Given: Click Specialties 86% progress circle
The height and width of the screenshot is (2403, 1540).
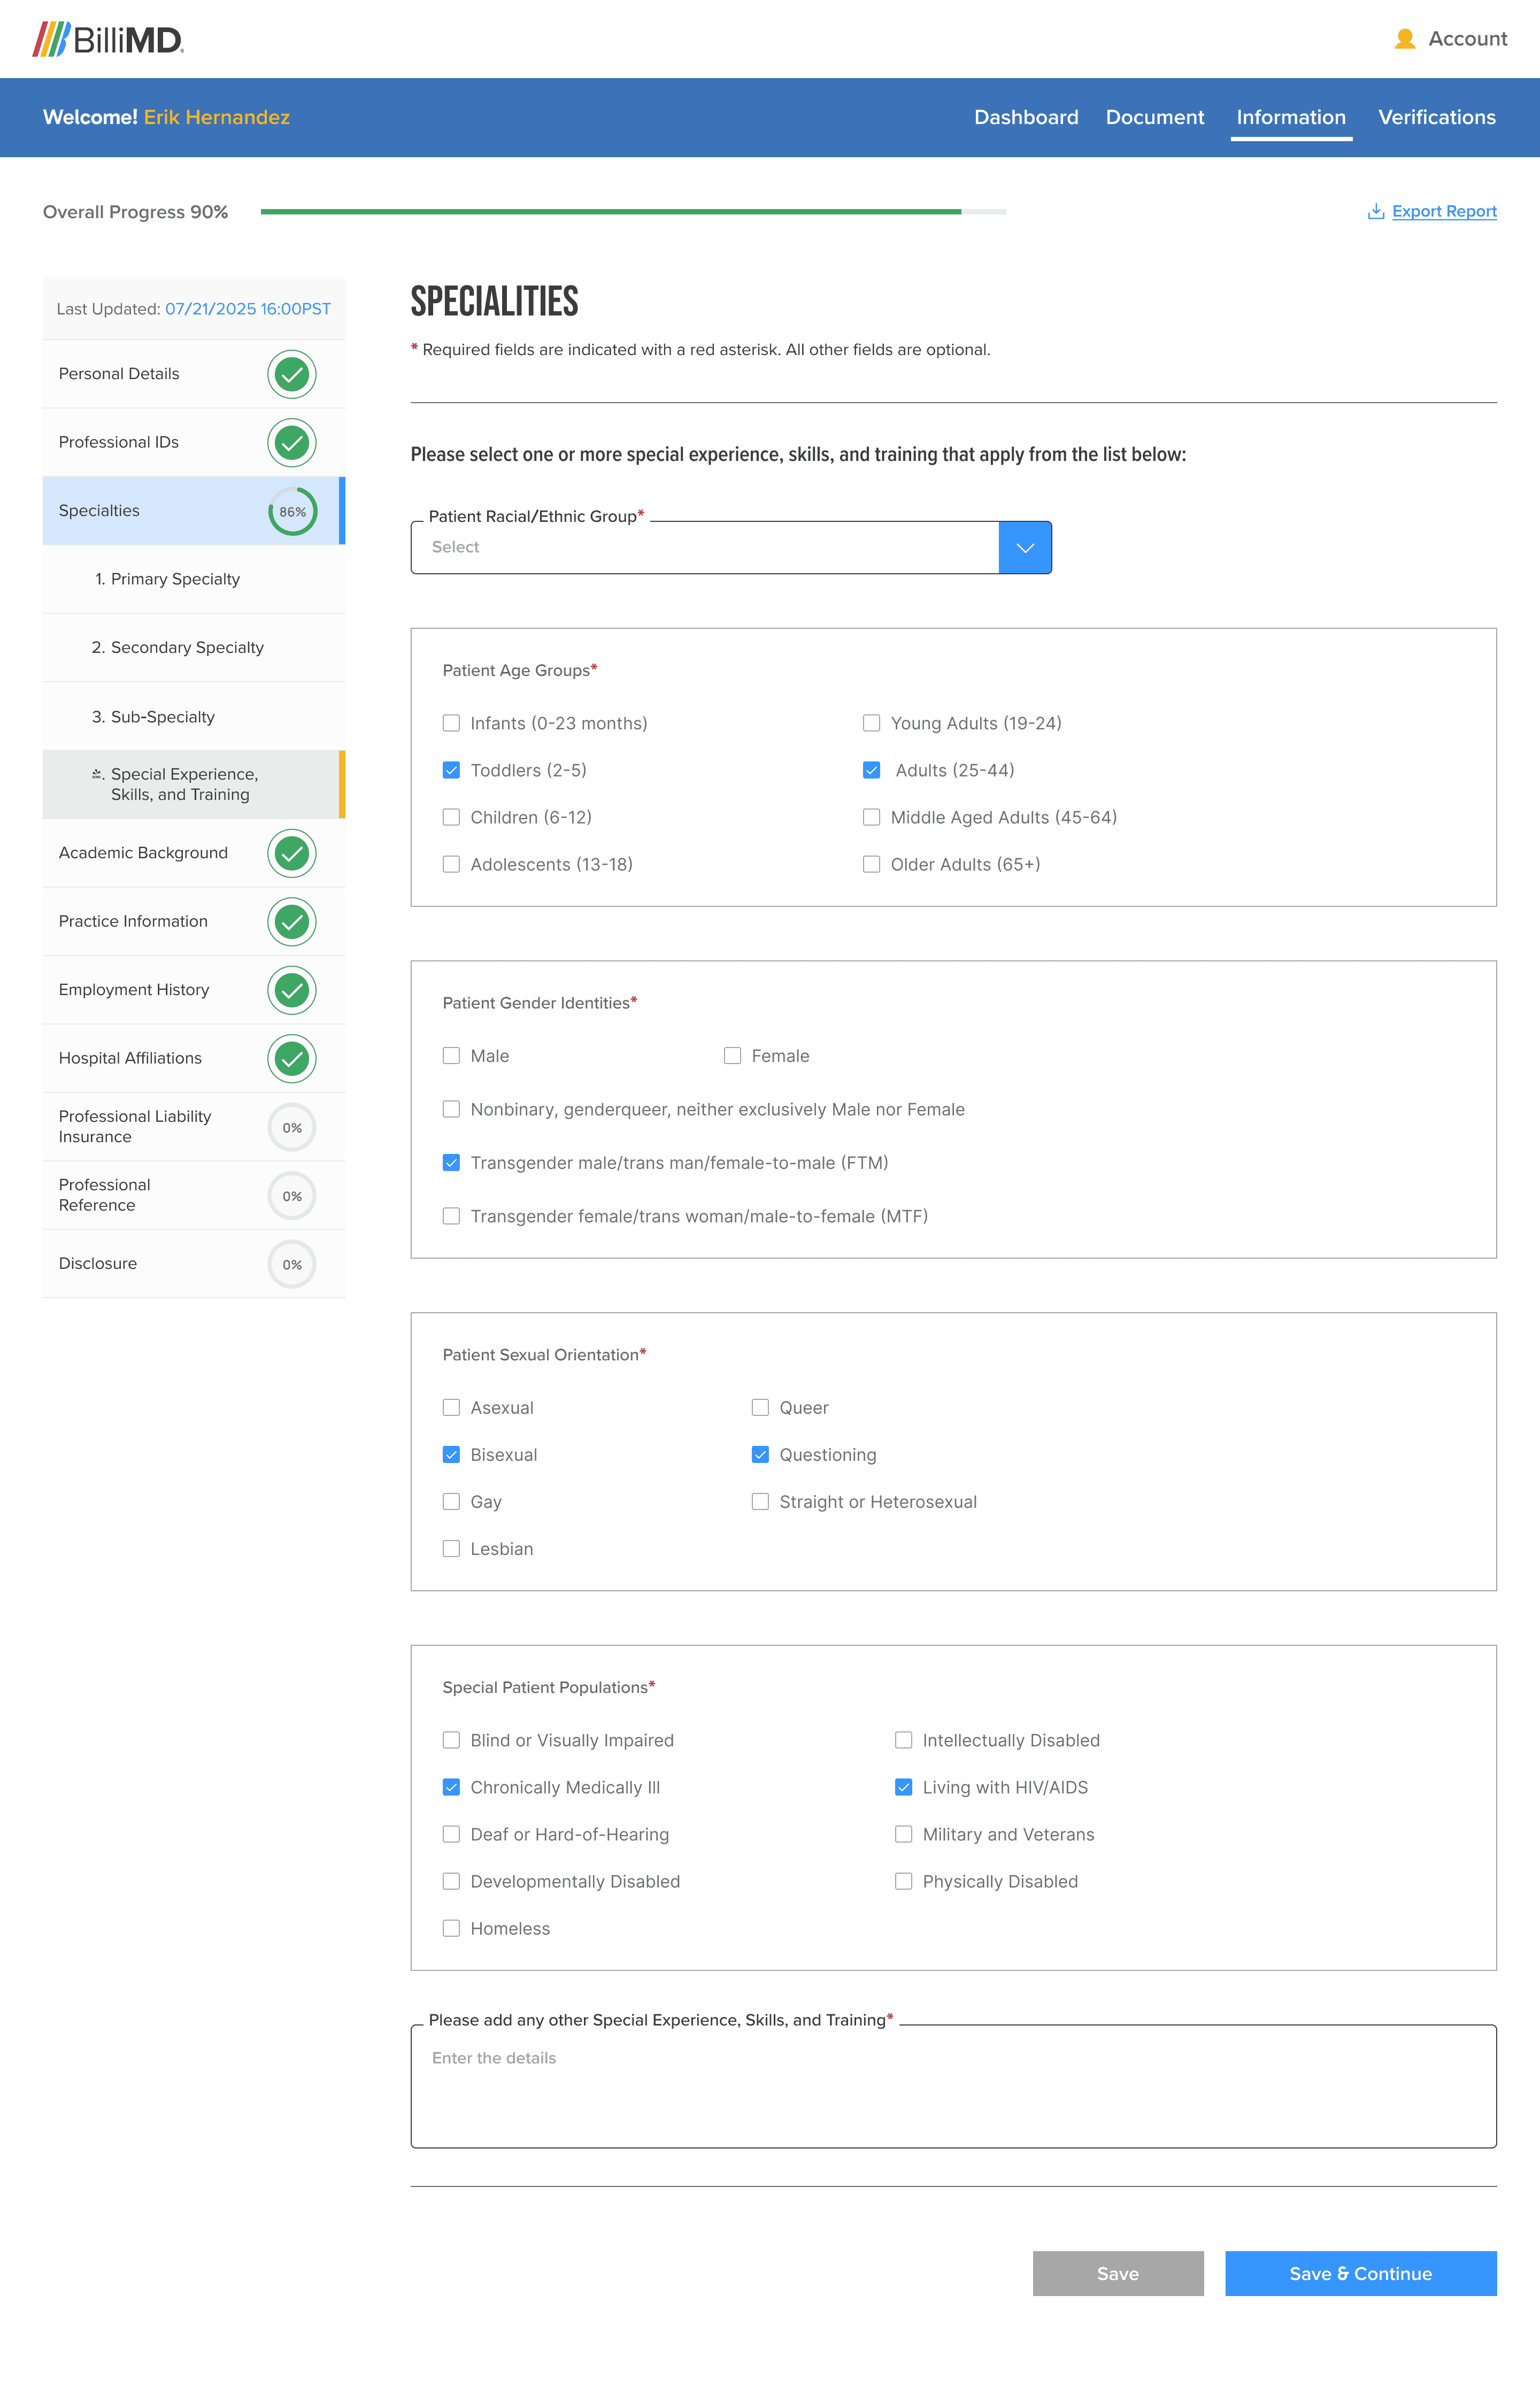Looking at the screenshot, I should (x=292, y=511).
